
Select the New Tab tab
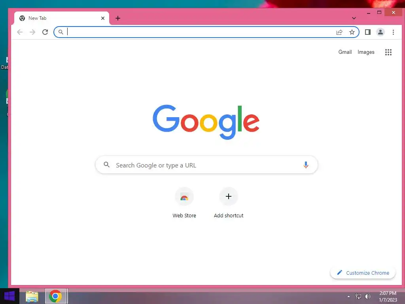(61, 18)
